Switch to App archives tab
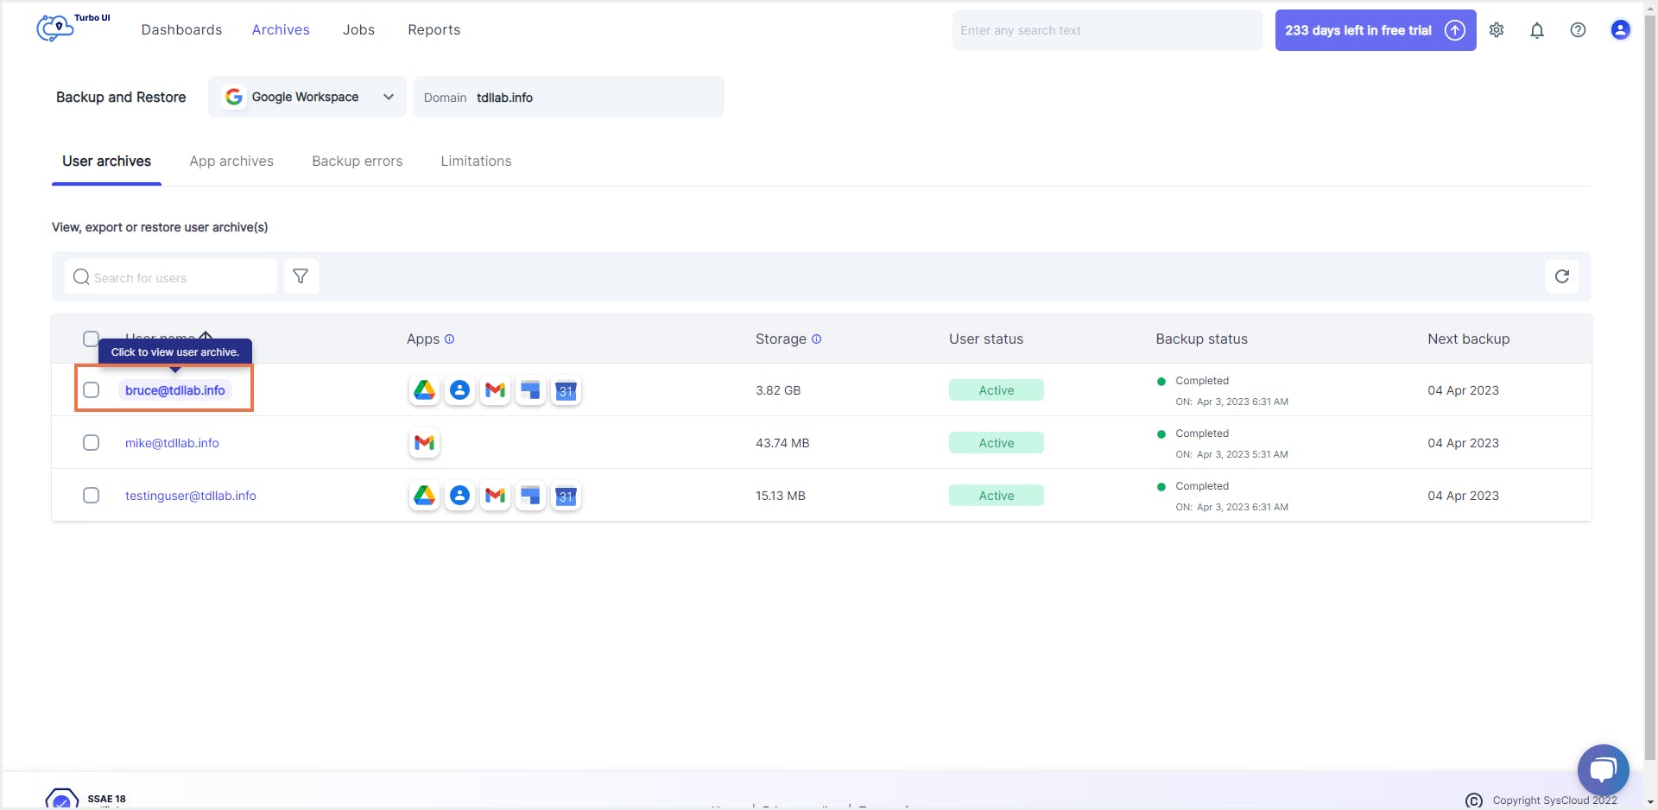 pos(231,161)
